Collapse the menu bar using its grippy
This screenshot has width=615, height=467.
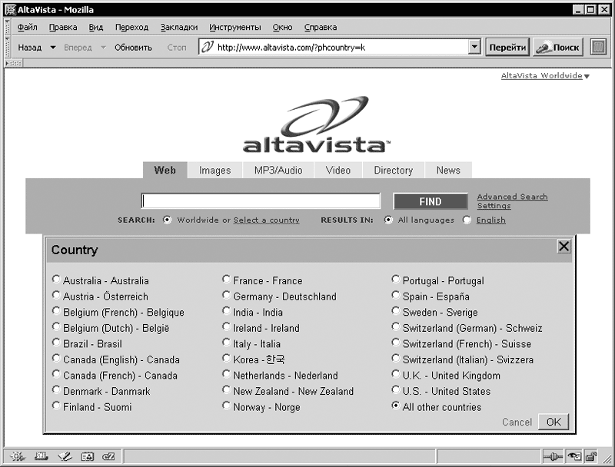[x=8, y=27]
